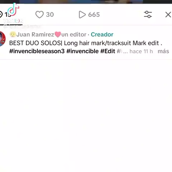Select the 665 views count tab
This screenshot has height=172, width=172.
(x=89, y=15)
